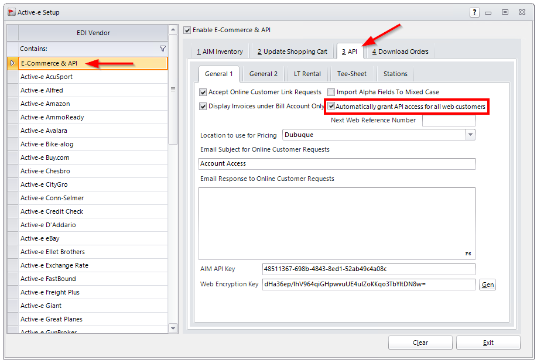The height and width of the screenshot is (363, 537).
Task: Select E-Commerce & API vendor row
Action: coord(93,63)
